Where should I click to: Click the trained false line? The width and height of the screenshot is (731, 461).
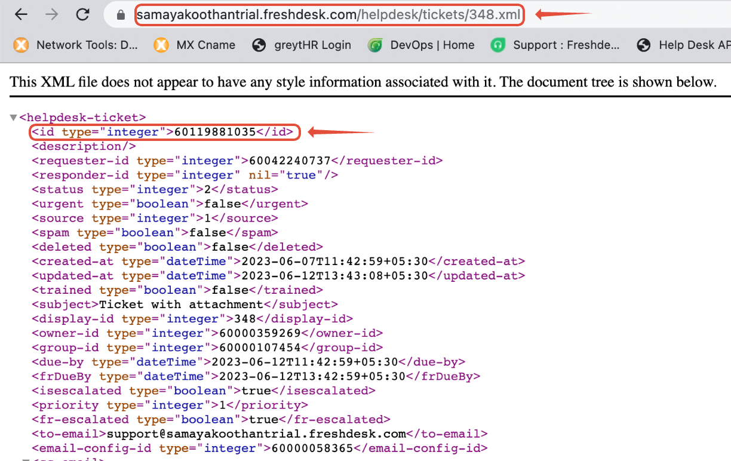pos(177,290)
